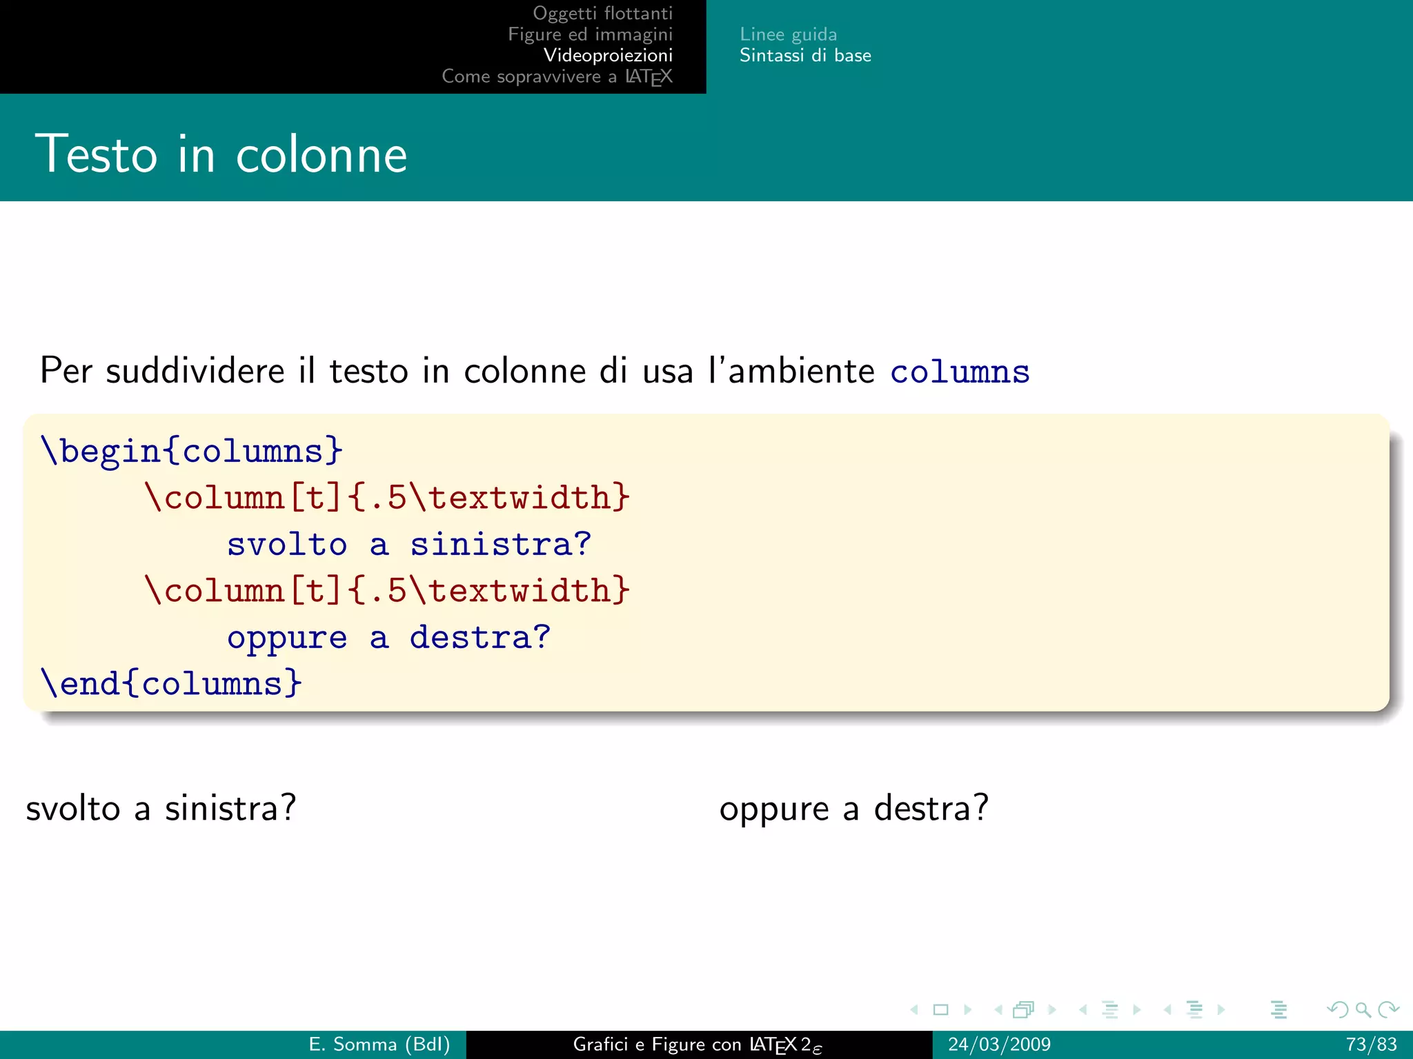Click the blue word columns in sentence

pyautogui.click(x=960, y=372)
